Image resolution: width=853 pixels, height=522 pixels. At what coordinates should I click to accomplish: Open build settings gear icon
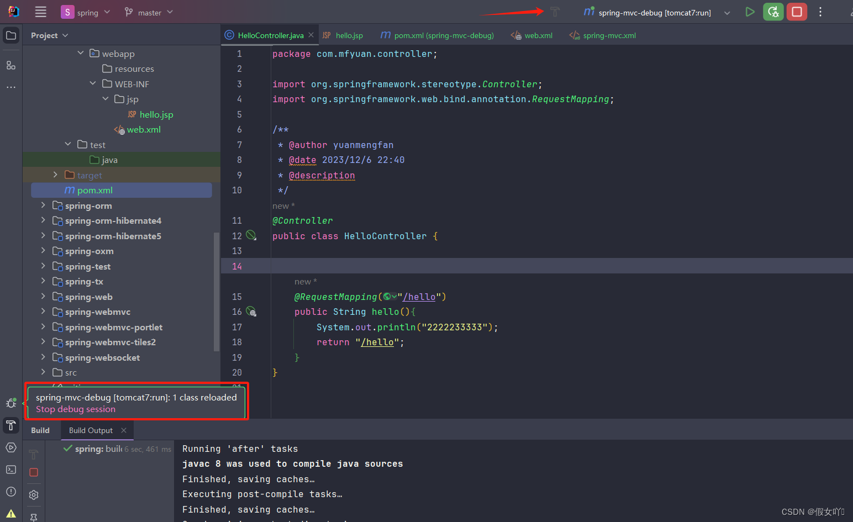[34, 495]
